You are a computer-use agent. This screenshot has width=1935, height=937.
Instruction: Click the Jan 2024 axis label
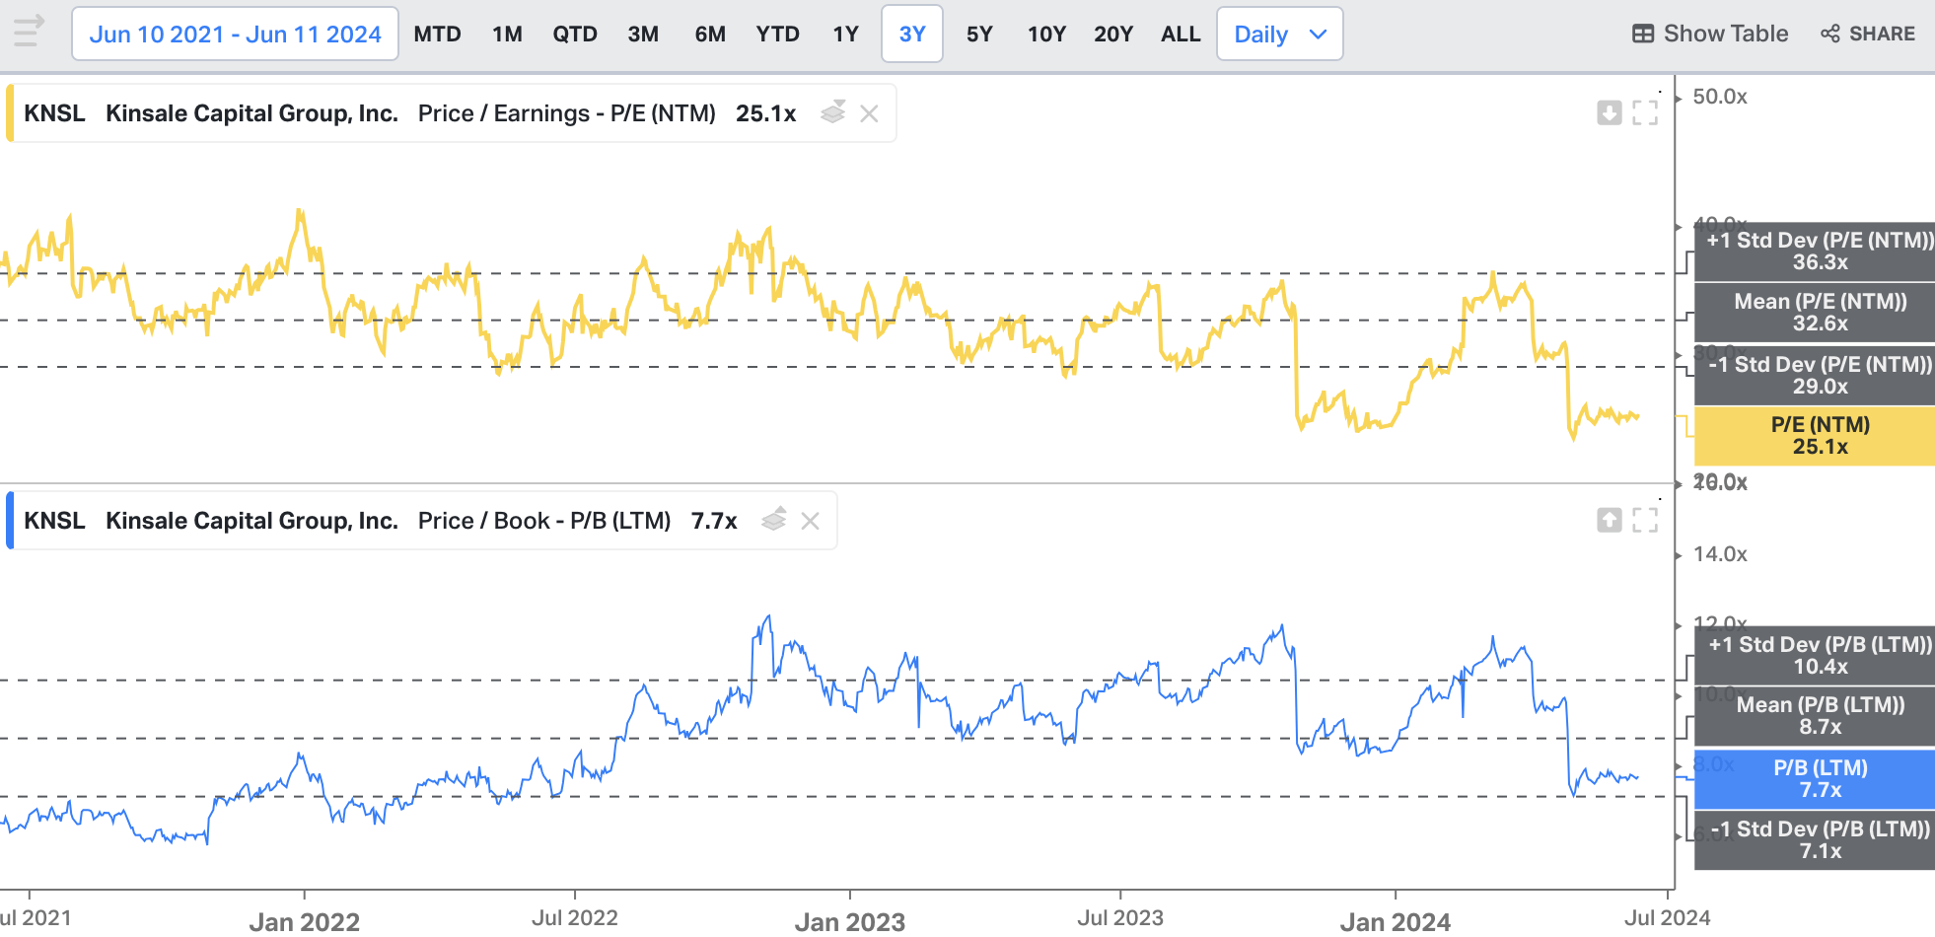click(1396, 922)
